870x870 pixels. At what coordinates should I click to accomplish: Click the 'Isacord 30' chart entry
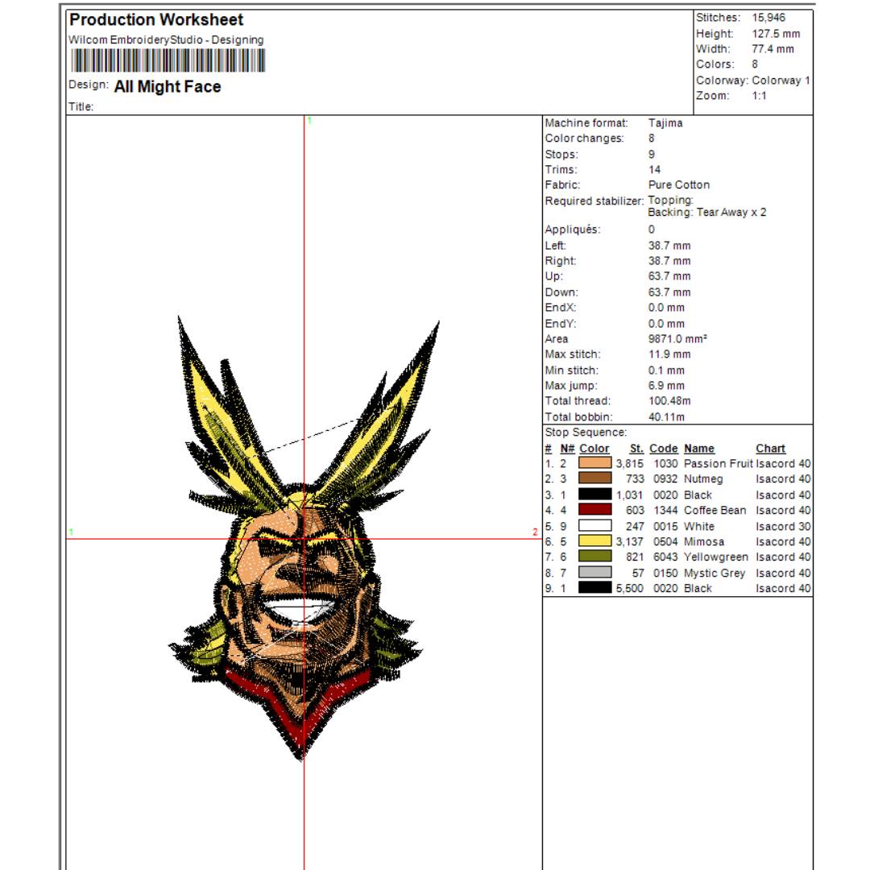[x=782, y=526]
